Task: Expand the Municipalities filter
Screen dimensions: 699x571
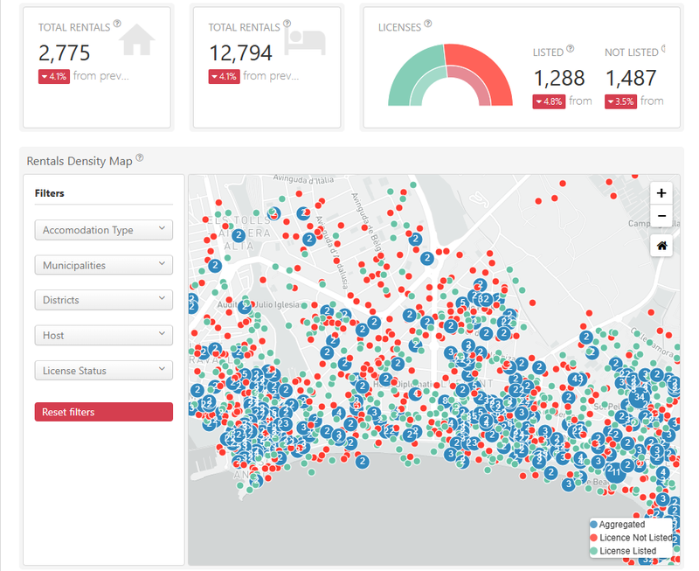Action: coord(103,265)
